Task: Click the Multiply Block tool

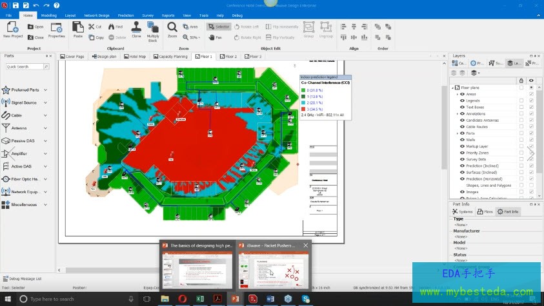Action: (x=153, y=29)
